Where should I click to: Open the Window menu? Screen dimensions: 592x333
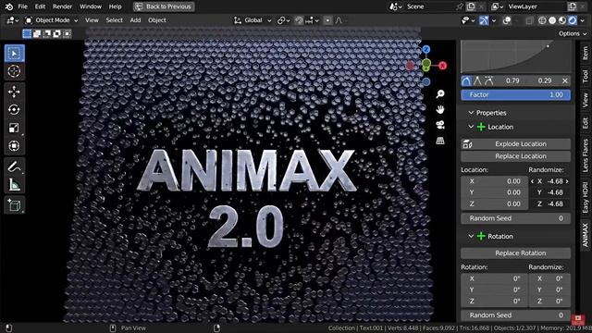(x=91, y=6)
